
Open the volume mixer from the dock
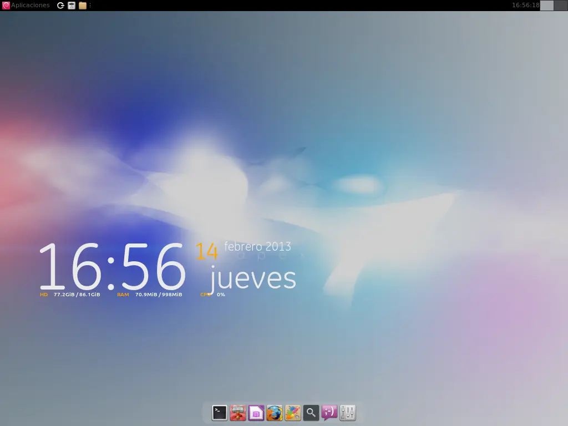347,413
